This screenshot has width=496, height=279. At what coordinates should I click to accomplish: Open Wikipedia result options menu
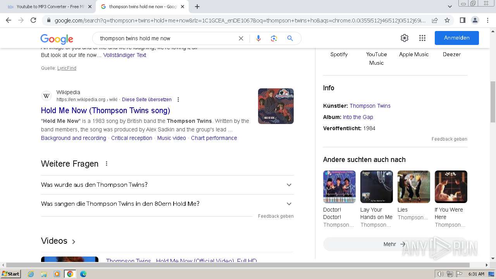coord(178,100)
